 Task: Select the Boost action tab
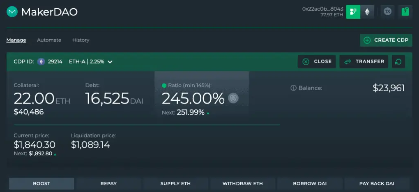[x=41, y=183]
